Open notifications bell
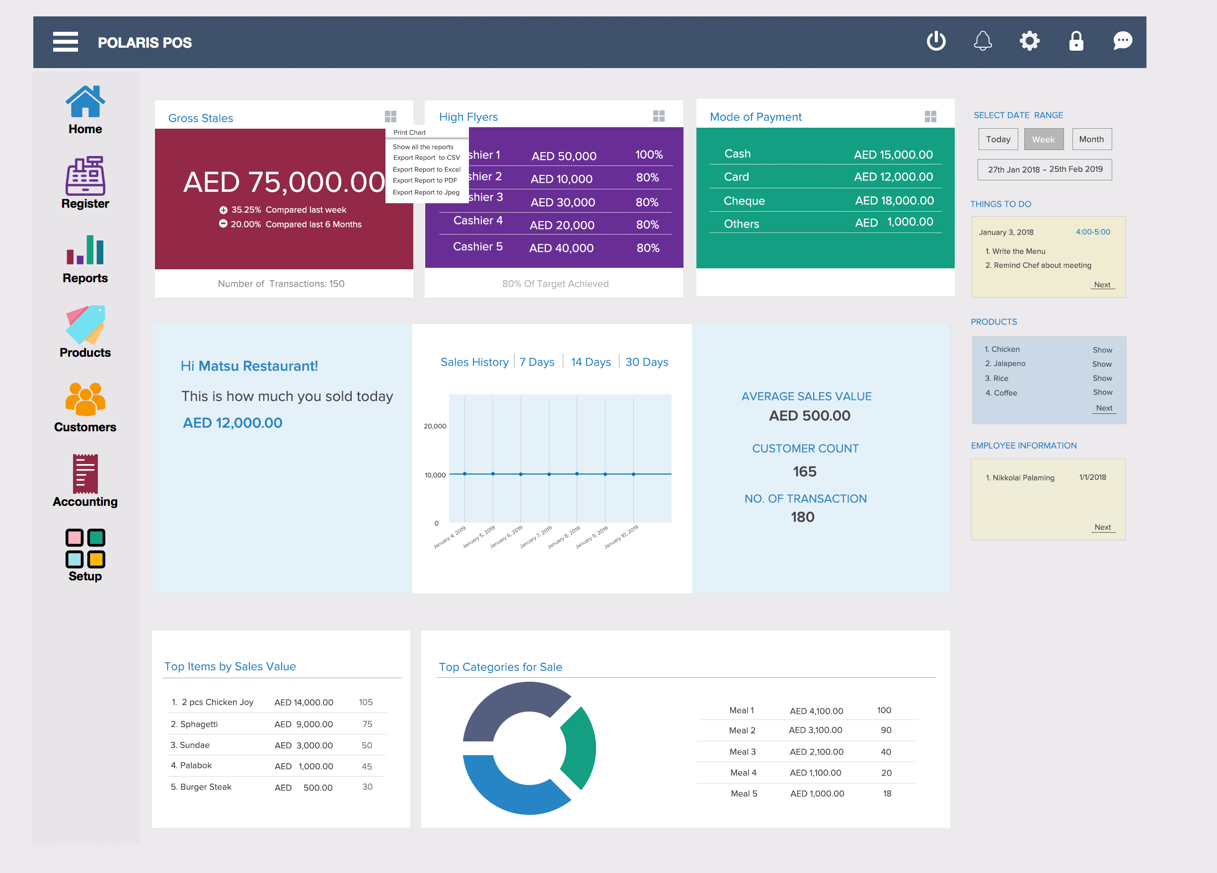The height and width of the screenshot is (873, 1217). coord(983,41)
